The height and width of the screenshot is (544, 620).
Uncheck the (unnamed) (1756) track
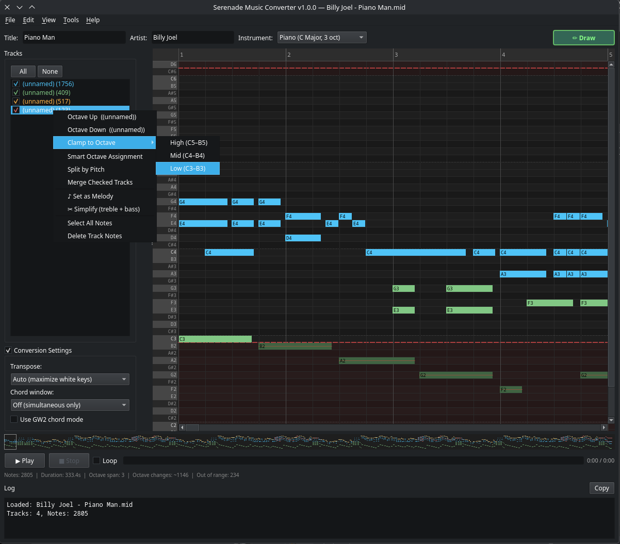(x=15, y=84)
